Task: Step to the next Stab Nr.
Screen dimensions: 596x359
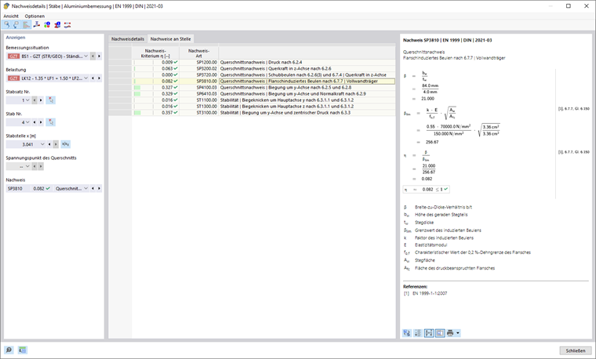Action: pos(41,122)
